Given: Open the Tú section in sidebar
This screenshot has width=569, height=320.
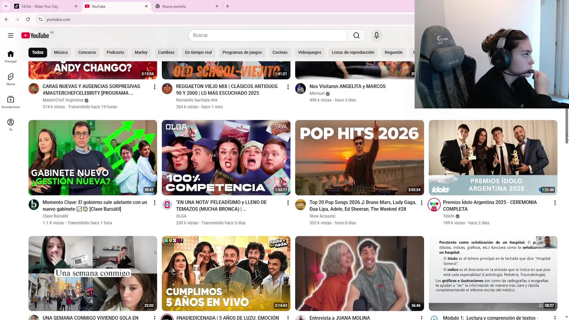Looking at the screenshot, I should click(x=11, y=125).
